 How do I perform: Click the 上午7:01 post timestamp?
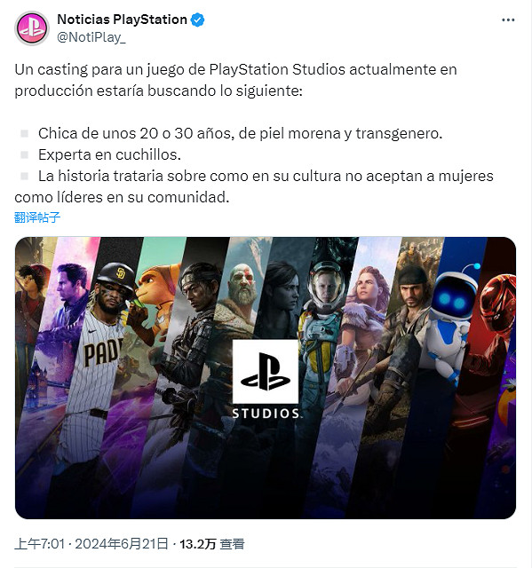click(40, 544)
